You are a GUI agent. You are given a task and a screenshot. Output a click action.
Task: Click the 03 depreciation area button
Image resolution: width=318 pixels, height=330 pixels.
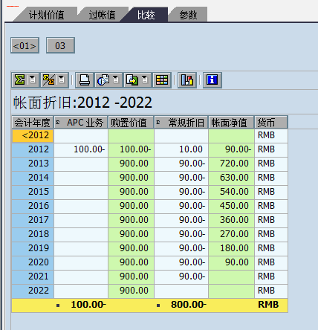click(x=60, y=45)
